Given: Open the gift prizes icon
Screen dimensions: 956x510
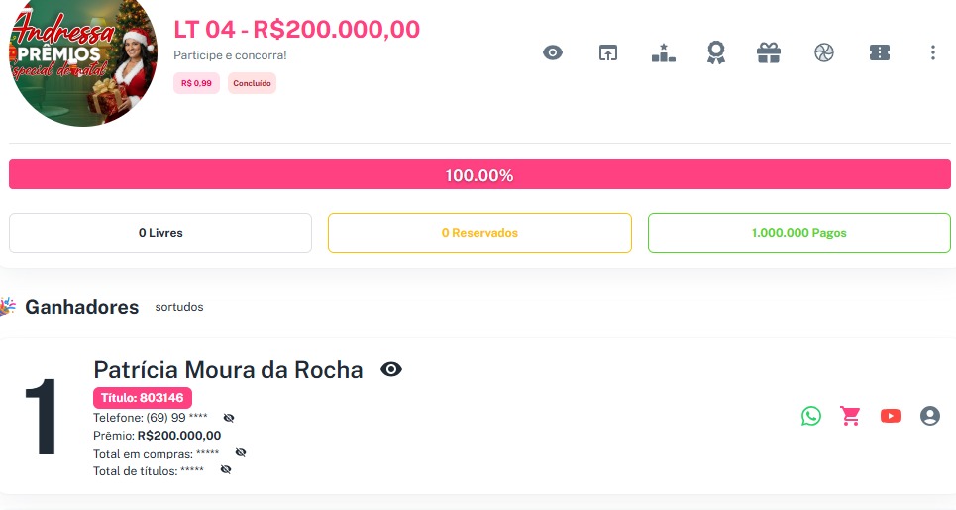Looking at the screenshot, I should click(769, 52).
